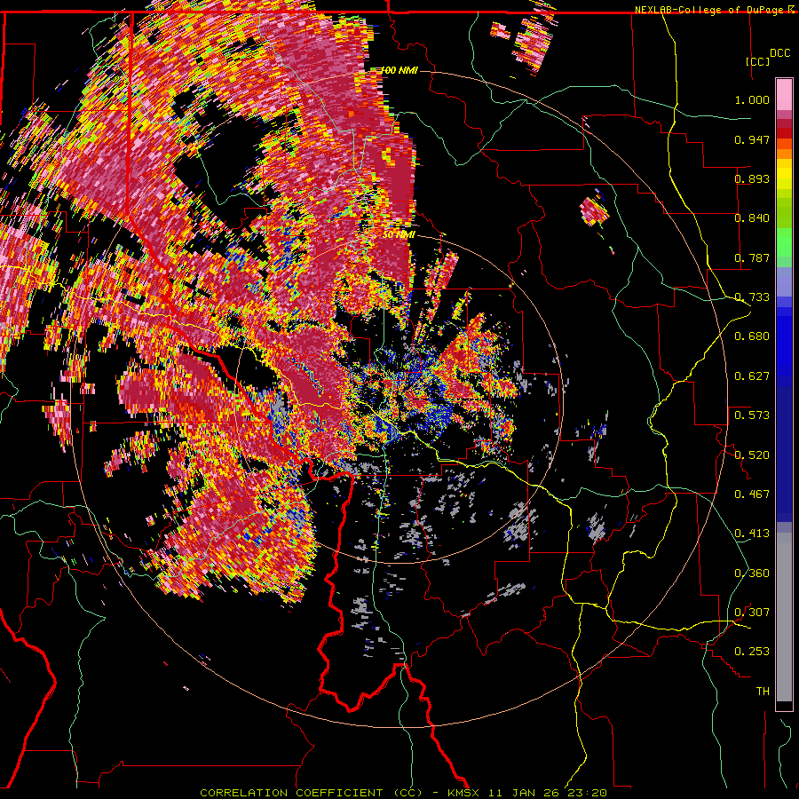The image size is (799, 799).
Task: Select the 0.467 legend value
Action: coord(752,494)
